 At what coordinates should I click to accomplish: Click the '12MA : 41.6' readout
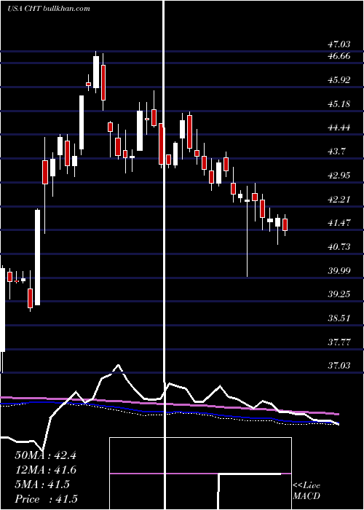[45, 470]
